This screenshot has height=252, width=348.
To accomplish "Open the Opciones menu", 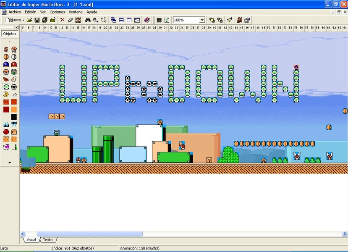I will [57, 12].
